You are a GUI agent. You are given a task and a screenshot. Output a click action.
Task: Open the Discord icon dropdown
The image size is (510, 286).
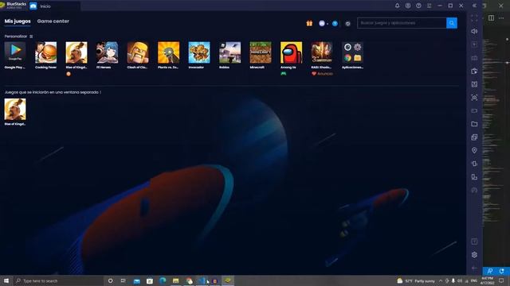point(323,23)
